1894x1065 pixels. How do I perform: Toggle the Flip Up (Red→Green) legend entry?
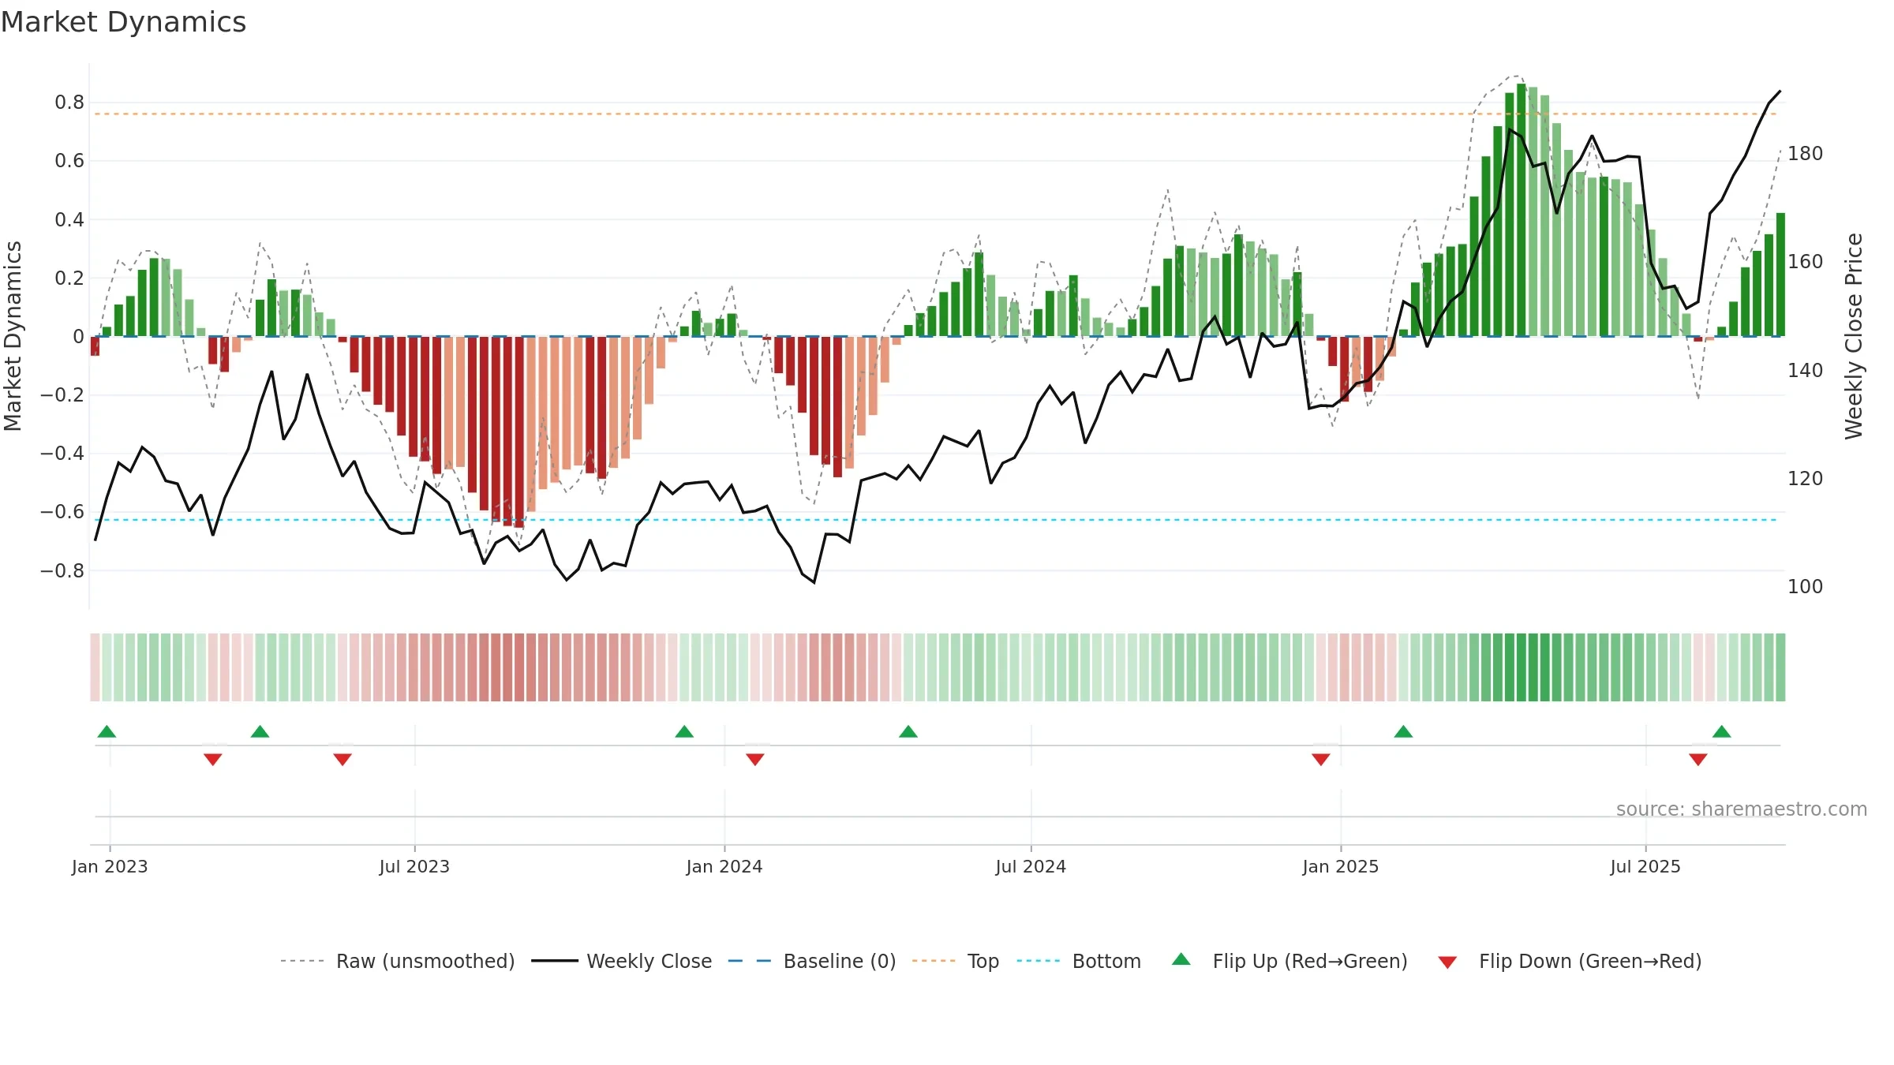(x=1289, y=961)
